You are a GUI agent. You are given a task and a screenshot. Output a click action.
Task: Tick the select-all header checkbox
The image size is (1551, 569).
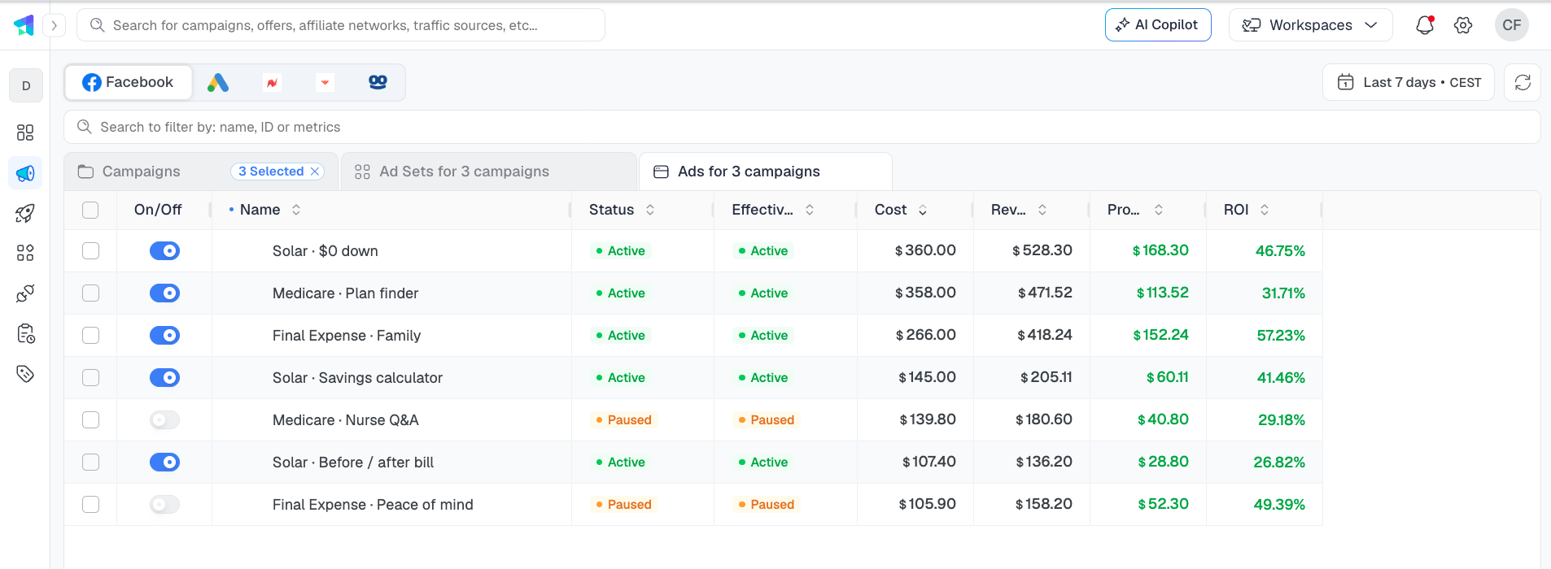(90, 210)
